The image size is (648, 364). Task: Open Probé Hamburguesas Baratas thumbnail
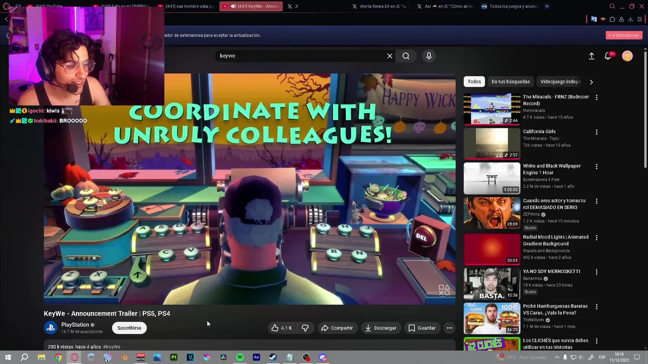click(492, 318)
